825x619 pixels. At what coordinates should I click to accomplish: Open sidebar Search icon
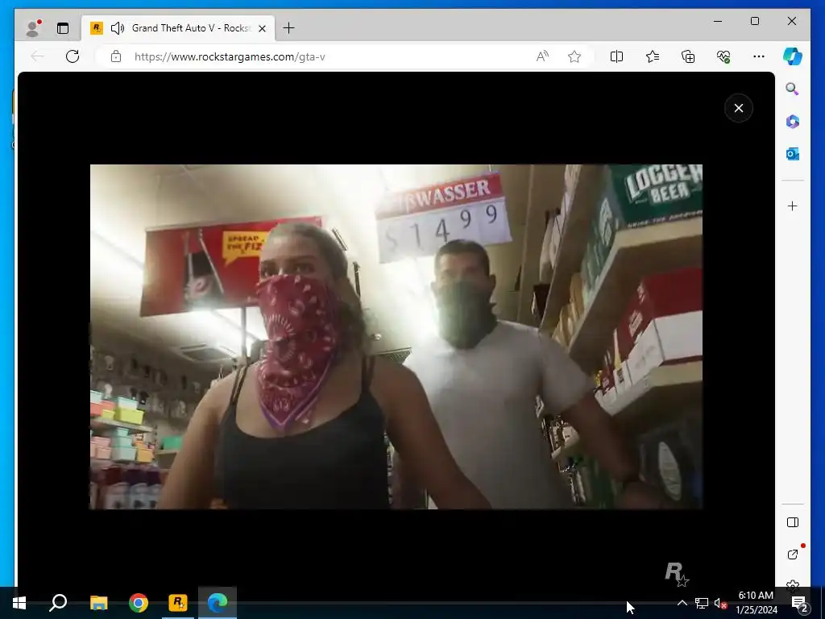pos(793,89)
